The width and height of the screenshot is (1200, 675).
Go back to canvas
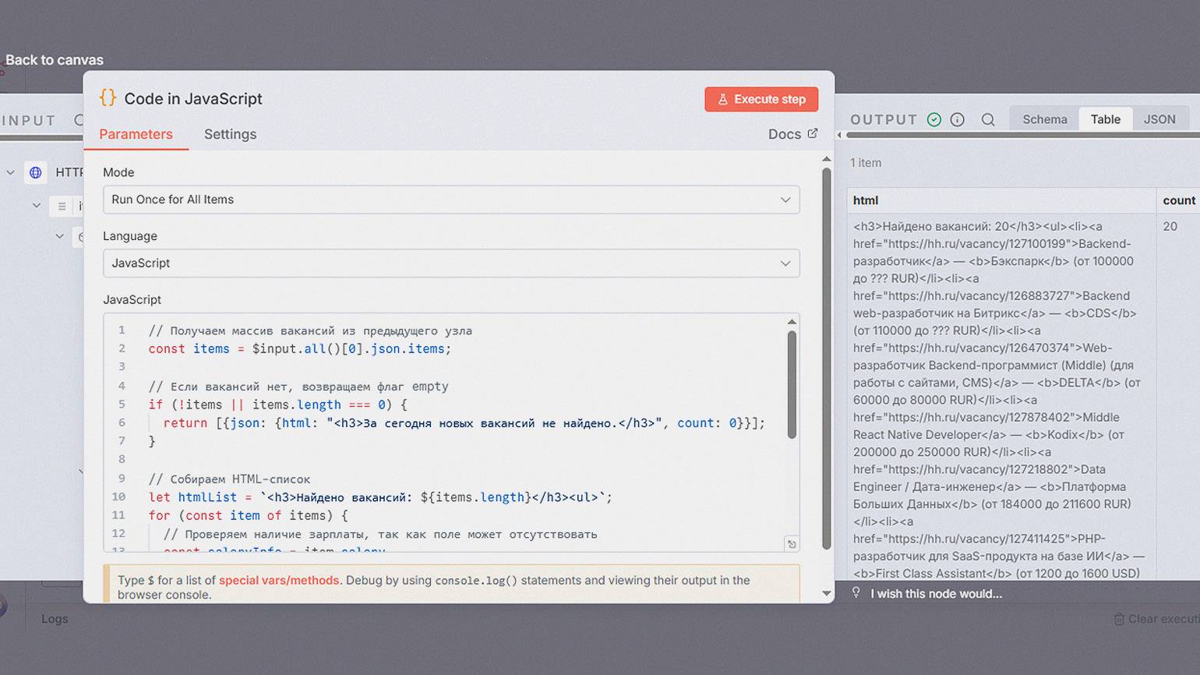(54, 60)
